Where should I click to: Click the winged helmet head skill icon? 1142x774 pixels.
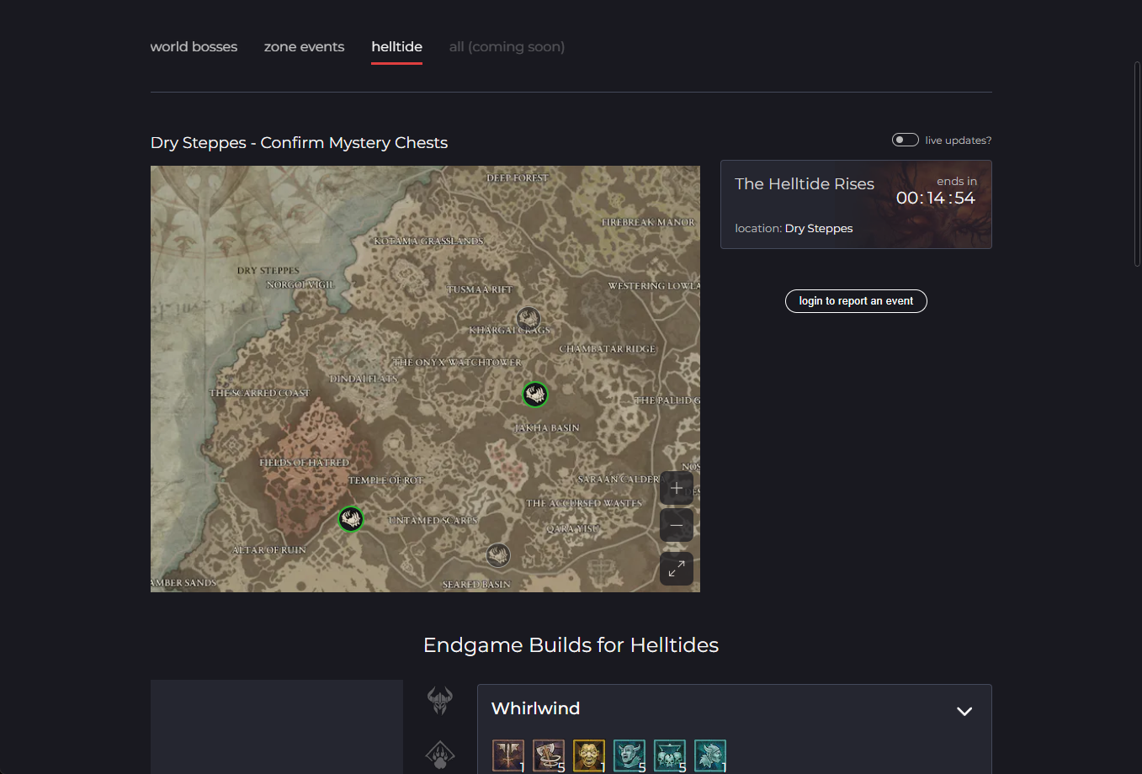(x=710, y=755)
